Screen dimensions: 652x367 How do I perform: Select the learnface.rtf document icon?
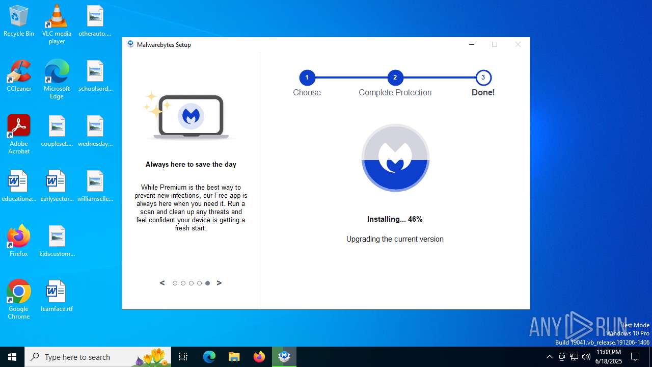pyautogui.click(x=57, y=296)
